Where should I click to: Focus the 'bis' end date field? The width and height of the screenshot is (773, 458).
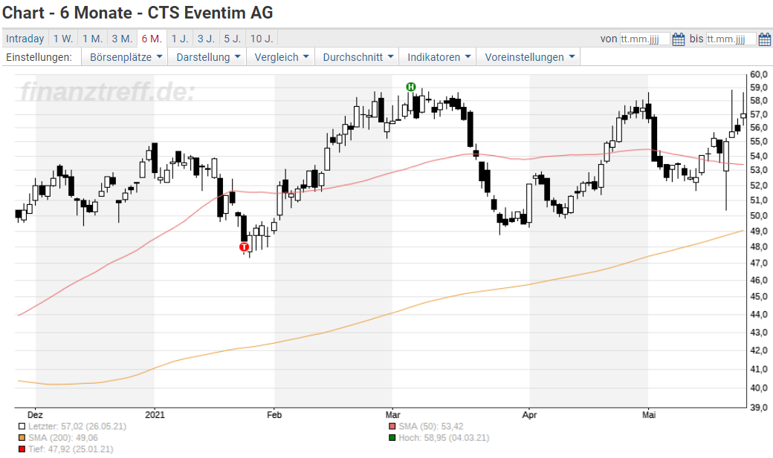tap(731, 39)
